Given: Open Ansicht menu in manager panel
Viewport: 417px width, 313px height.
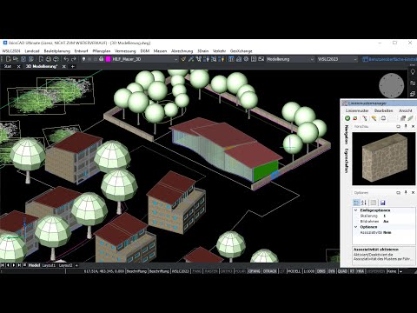Looking at the screenshot, I should pyautogui.click(x=406, y=110).
